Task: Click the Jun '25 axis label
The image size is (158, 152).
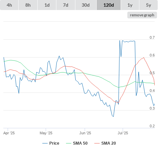Action: pos(85,133)
